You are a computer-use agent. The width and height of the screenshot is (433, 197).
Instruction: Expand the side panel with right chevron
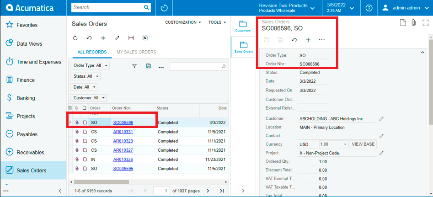coord(243,191)
